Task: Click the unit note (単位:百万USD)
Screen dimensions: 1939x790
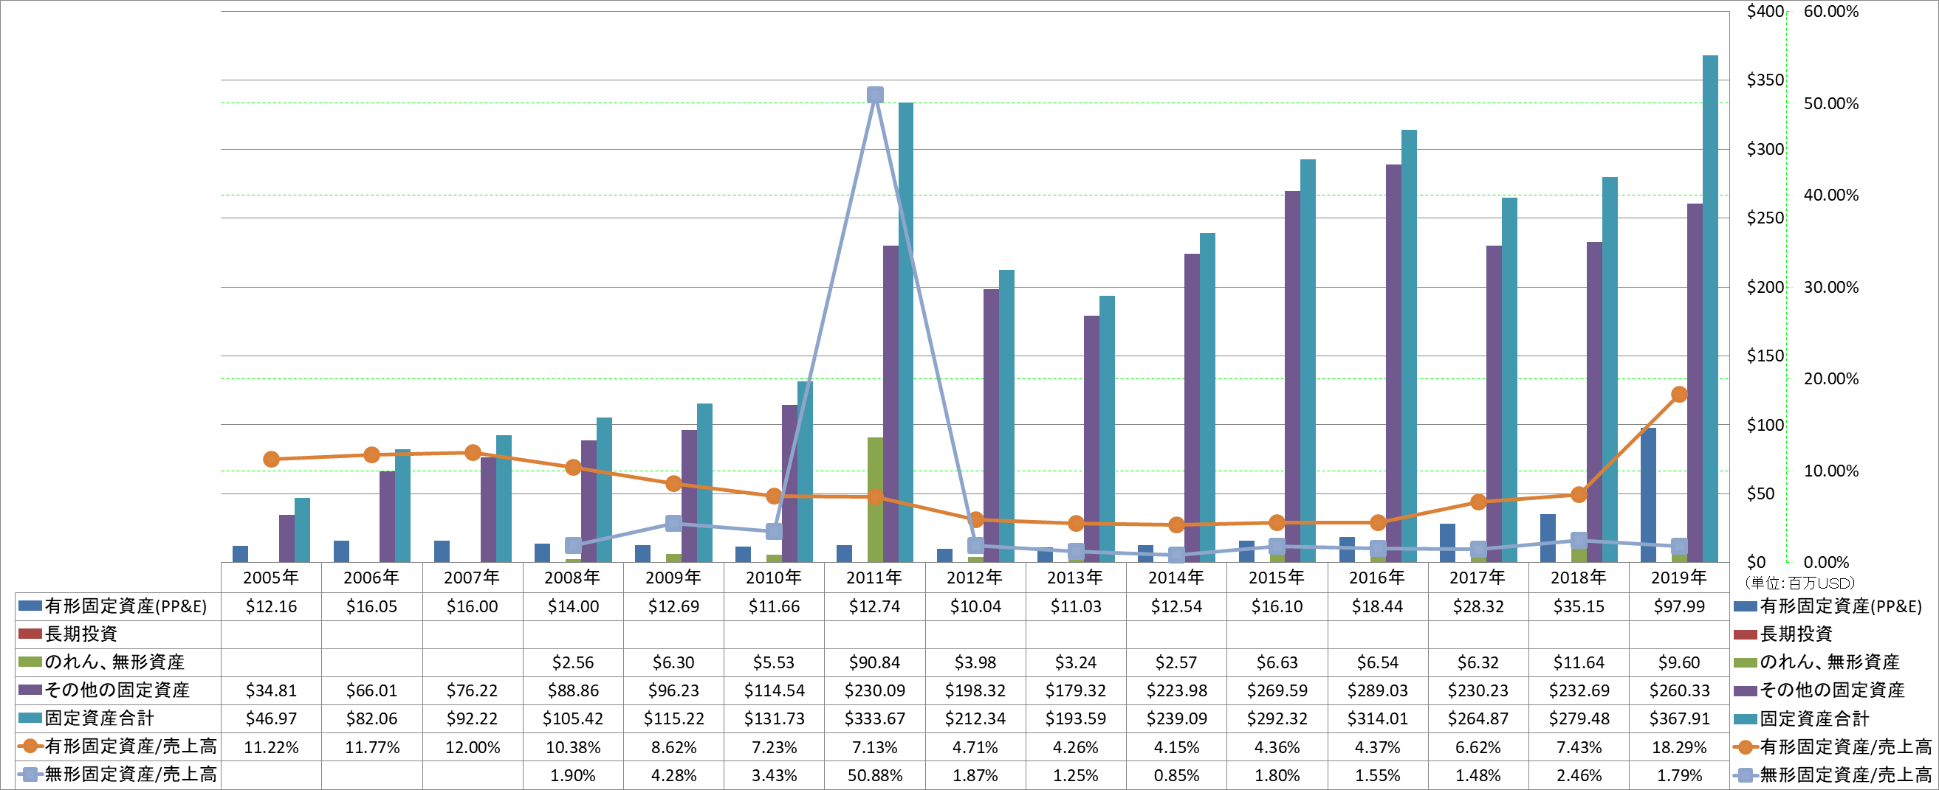Action: pos(1799,583)
